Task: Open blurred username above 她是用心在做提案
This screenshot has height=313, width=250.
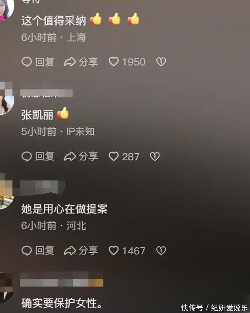Action: [42, 188]
